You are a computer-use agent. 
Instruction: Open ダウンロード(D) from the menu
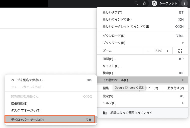click(x=142, y=36)
